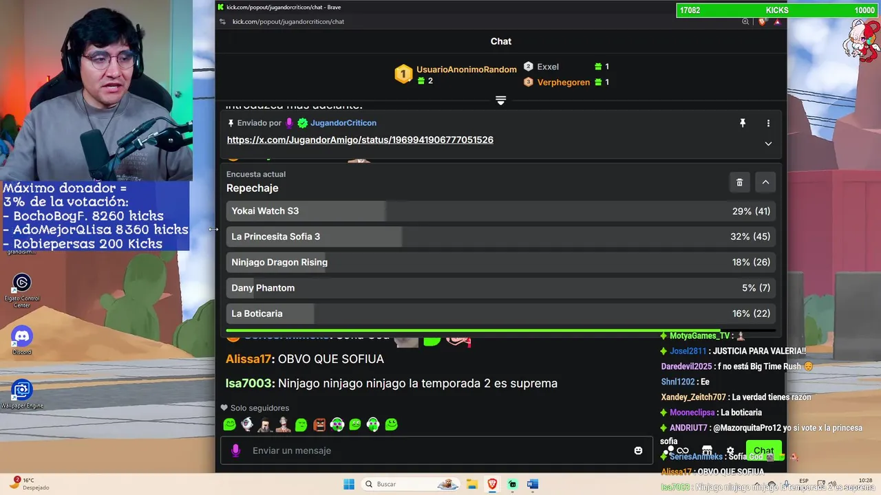Insert the first green smiley emote
The width and height of the screenshot is (881, 495).
[x=229, y=424]
